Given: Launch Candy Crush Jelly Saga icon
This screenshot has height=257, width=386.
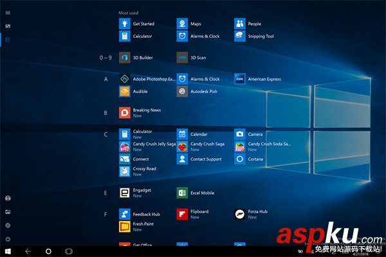Looking at the screenshot, I should [x=125, y=146].
